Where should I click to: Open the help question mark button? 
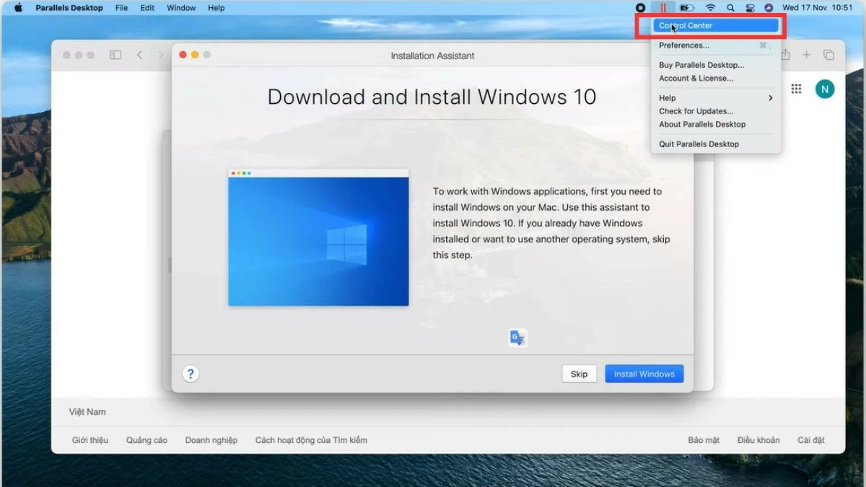click(x=191, y=374)
